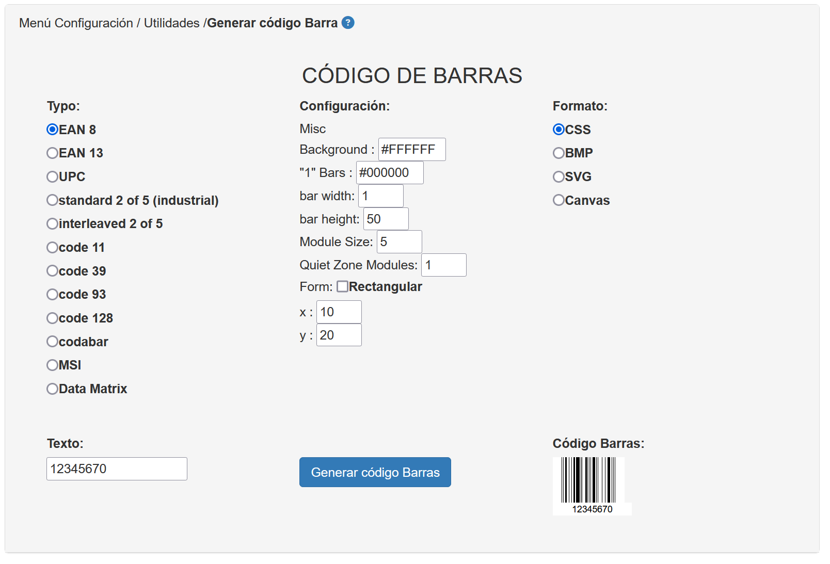The image size is (830, 564).
Task: Choose the UPC barcode type
Action: pyautogui.click(x=53, y=177)
